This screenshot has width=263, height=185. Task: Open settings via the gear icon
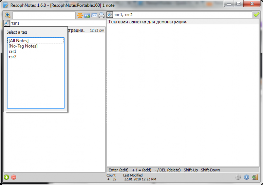(x=238, y=177)
